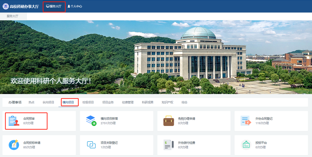Go to 服务大厅 in the top navigation

[54, 6]
